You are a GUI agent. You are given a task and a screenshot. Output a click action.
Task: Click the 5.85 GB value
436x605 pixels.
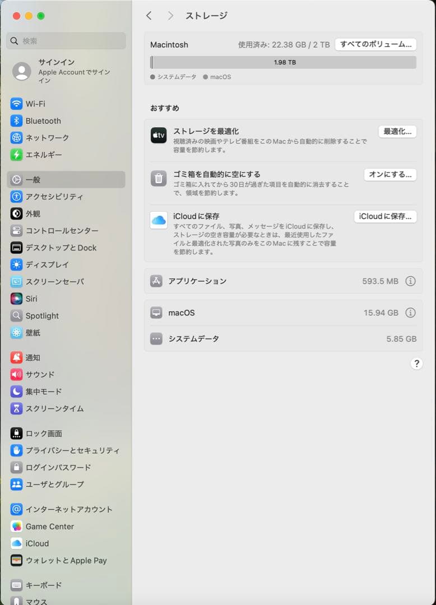(401, 339)
